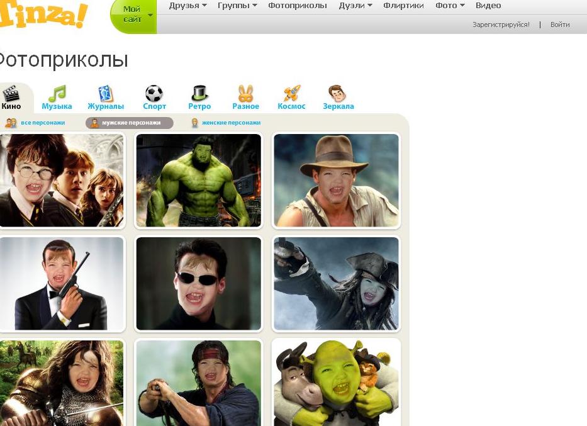Open the pirate Jack Sparrow template
The image size is (587, 426).
tap(336, 284)
